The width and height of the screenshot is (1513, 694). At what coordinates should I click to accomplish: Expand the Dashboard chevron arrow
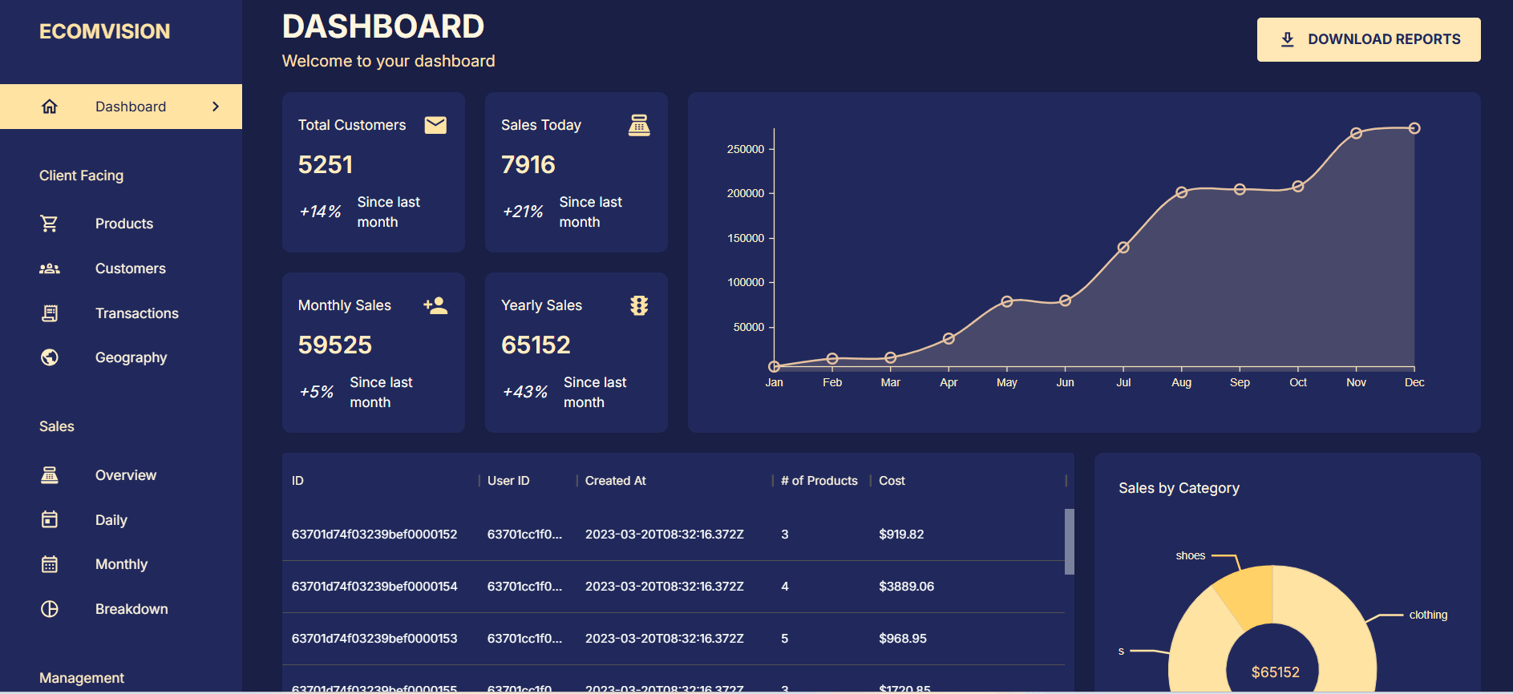coord(216,107)
